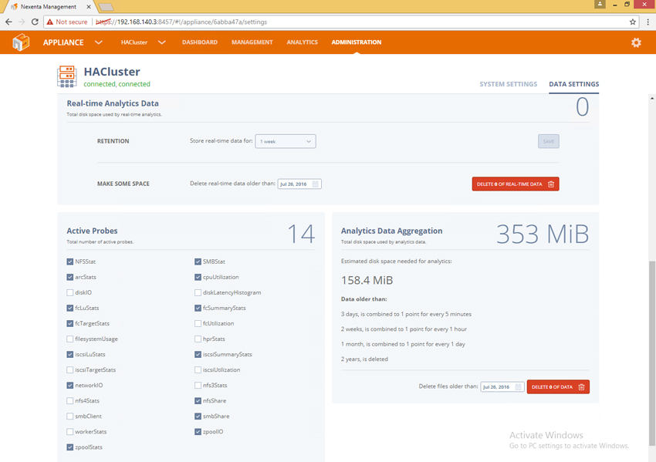Uncheck the zpoolStats probe
The height and width of the screenshot is (462, 656).
coord(70,447)
